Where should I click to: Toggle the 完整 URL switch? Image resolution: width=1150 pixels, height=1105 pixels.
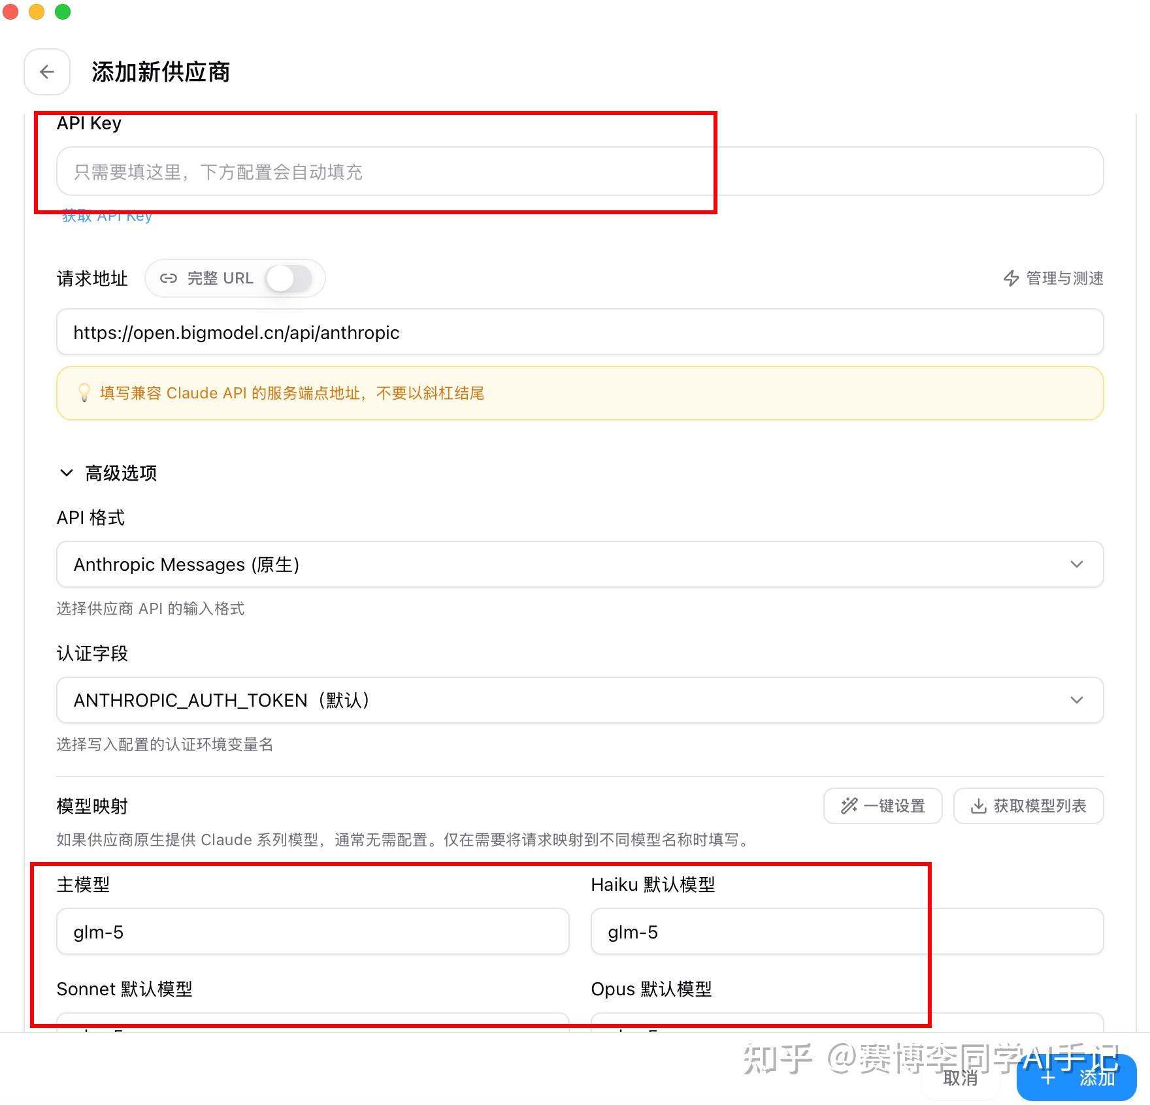pyautogui.click(x=289, y=278)
